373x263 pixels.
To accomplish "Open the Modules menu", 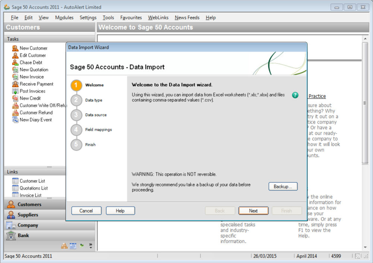I will tap(64, 18).
